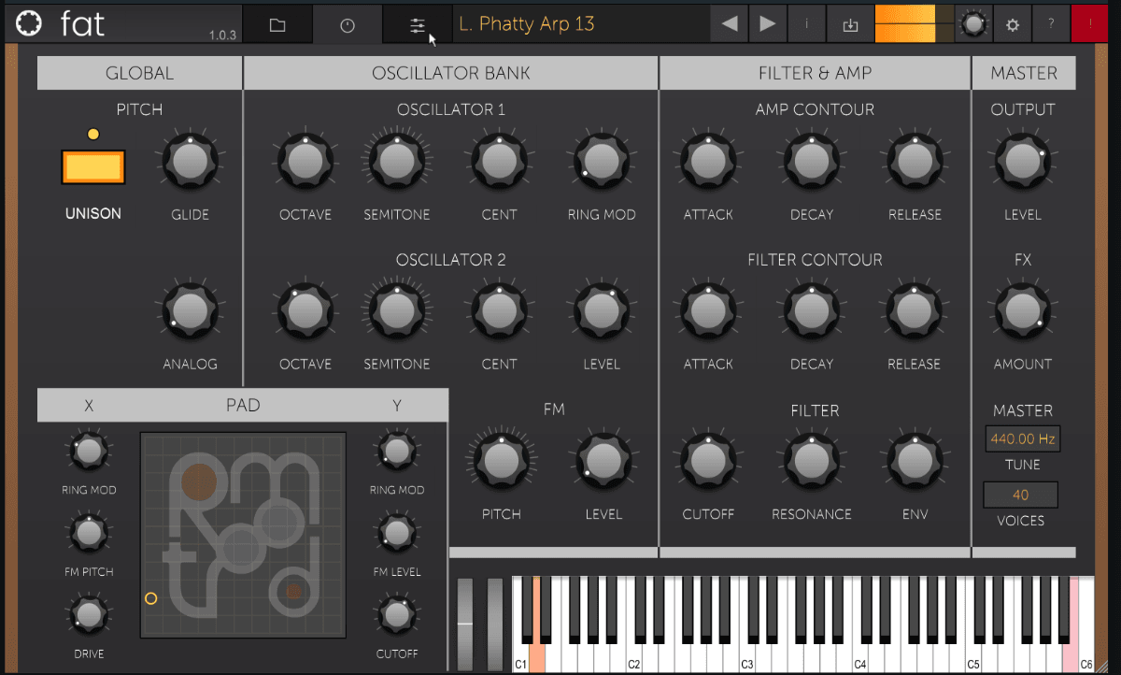Open settings with the gear icon
The image size is (1121, 675).
click(x=1012, y=25)
